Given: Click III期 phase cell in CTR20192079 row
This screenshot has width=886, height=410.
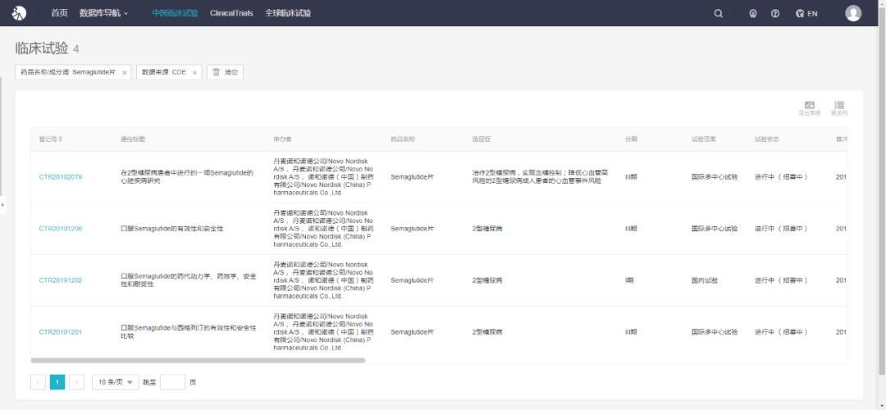Looking at the screenshot, I should (631, 177).
